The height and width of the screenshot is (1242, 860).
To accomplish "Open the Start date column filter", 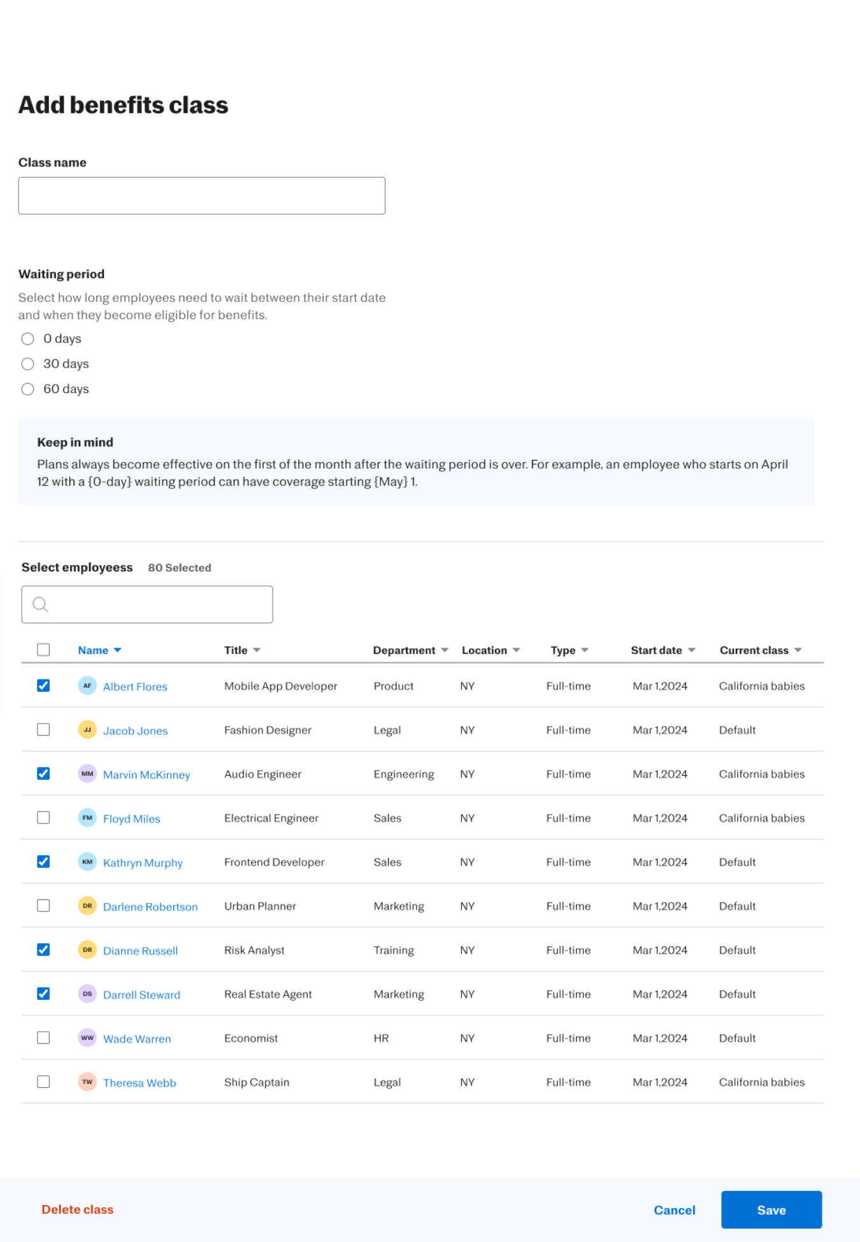I will pos(692,650).
